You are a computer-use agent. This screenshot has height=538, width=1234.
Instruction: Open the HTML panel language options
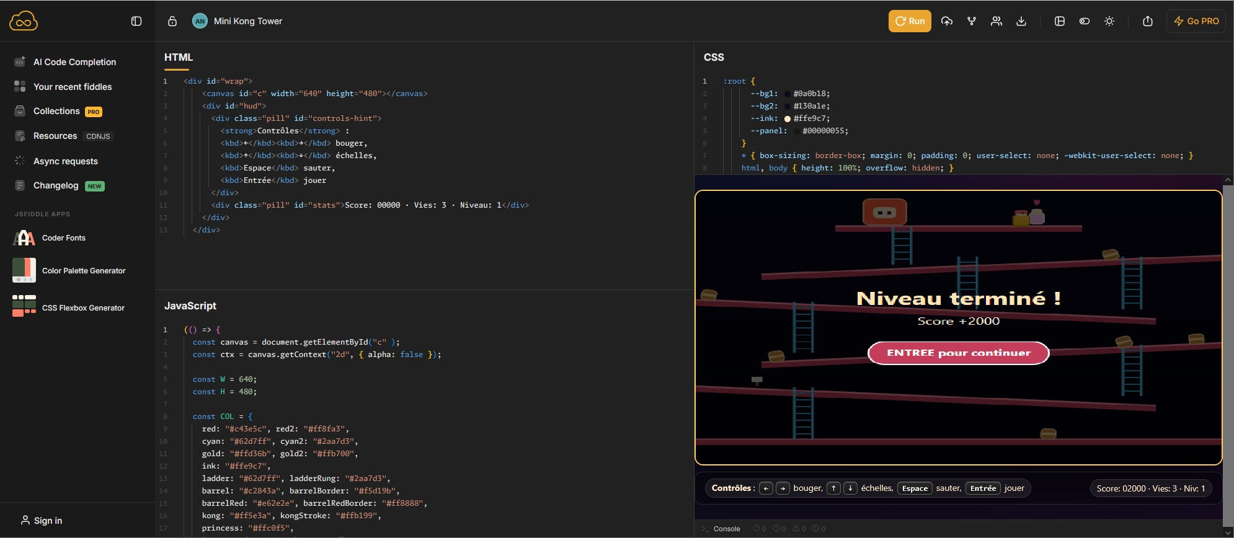pos(179,57)
